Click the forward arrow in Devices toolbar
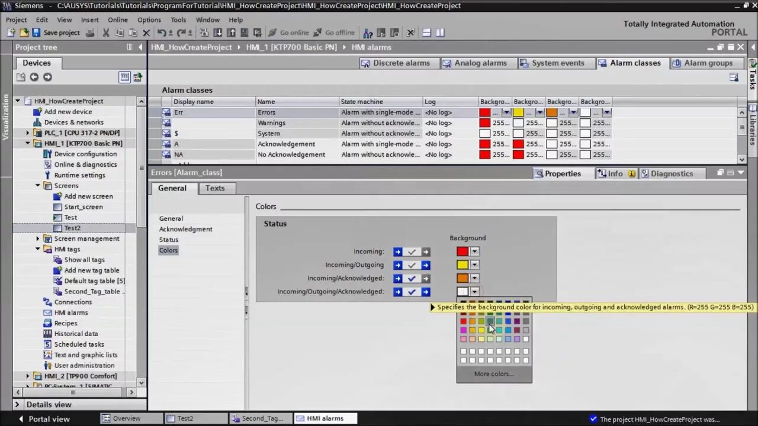This screenshot has height=426, width=758. 47,77
